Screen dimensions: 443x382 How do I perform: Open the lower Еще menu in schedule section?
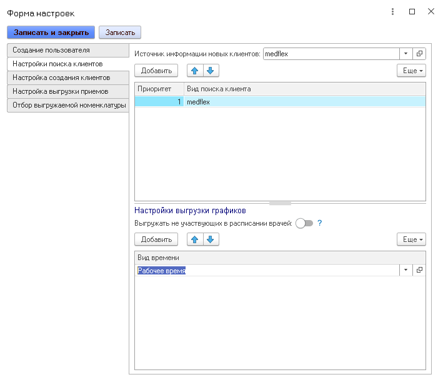tap(411, 239)
